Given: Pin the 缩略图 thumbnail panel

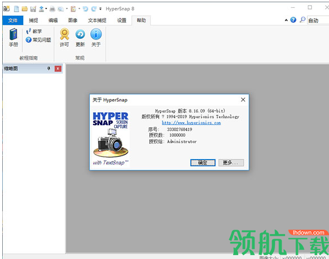Looking at the screenshot, I should click(x=48, y=68).
